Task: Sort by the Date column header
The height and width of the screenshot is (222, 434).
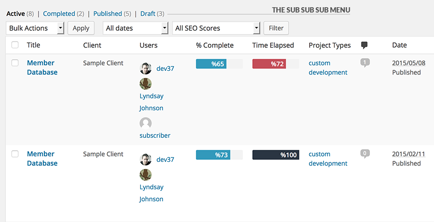Action: point(399,45)
